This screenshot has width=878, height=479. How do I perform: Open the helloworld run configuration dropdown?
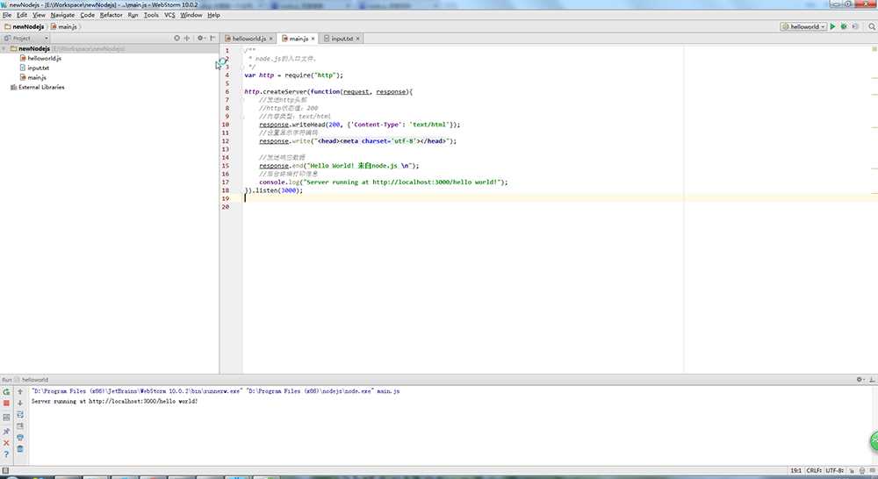point(803,26)
